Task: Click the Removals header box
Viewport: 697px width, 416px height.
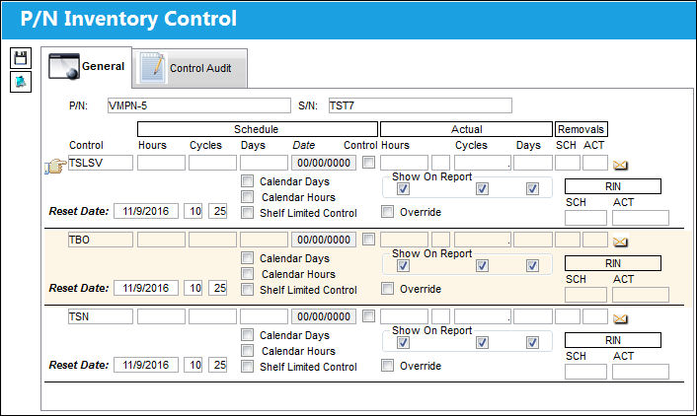Action: click(581, 129)
